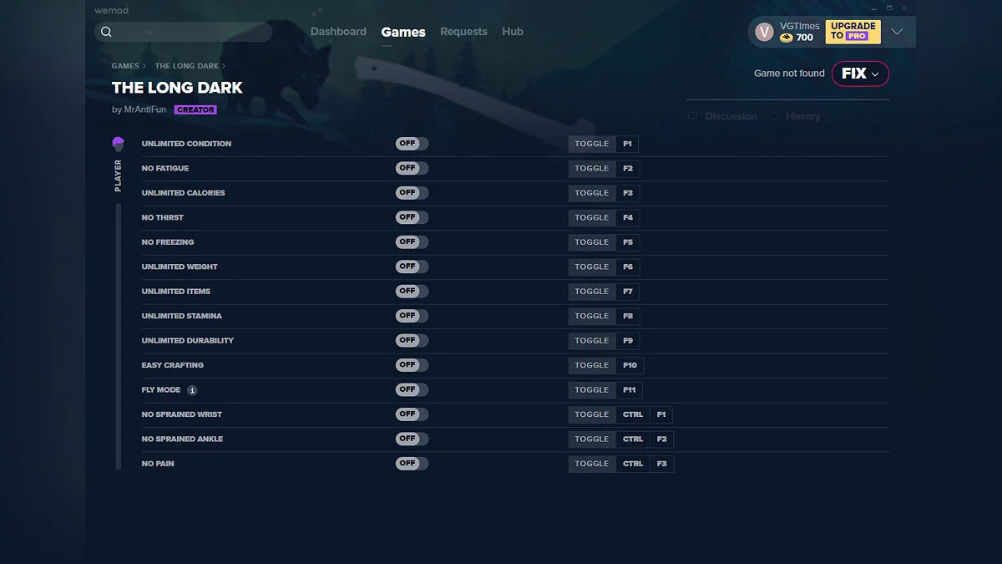Click the CREATOR badge next to MrAntiFun
The width and height of the screenshot is (1002, 564).
pyautogui.click(x=195, y=109)
